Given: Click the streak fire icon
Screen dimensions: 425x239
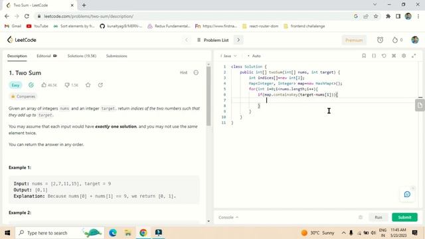Looking at the screenshot, I should point(395,40).
